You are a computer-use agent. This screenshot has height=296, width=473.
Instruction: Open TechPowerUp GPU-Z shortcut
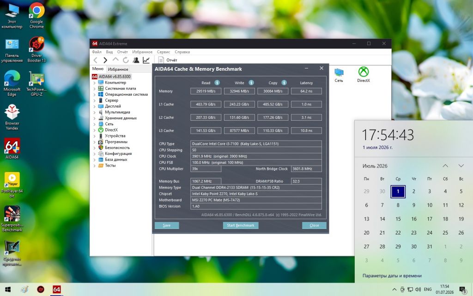[36, 83]
